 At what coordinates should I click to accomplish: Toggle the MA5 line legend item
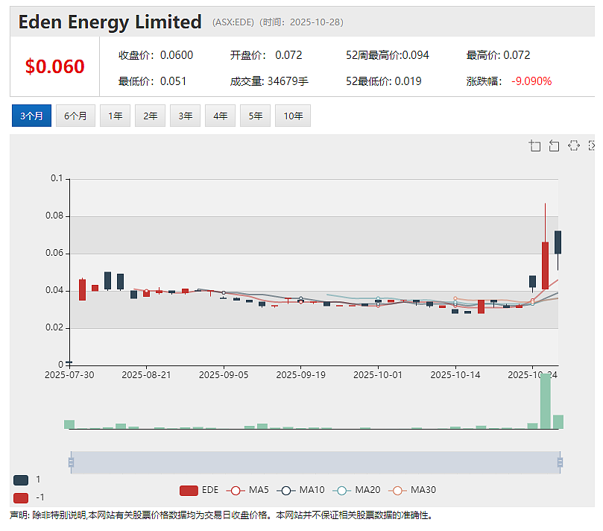247,490
